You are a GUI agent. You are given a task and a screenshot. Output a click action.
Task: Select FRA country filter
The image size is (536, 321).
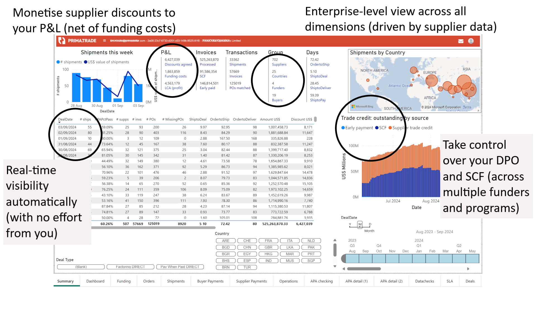point(268,241)
